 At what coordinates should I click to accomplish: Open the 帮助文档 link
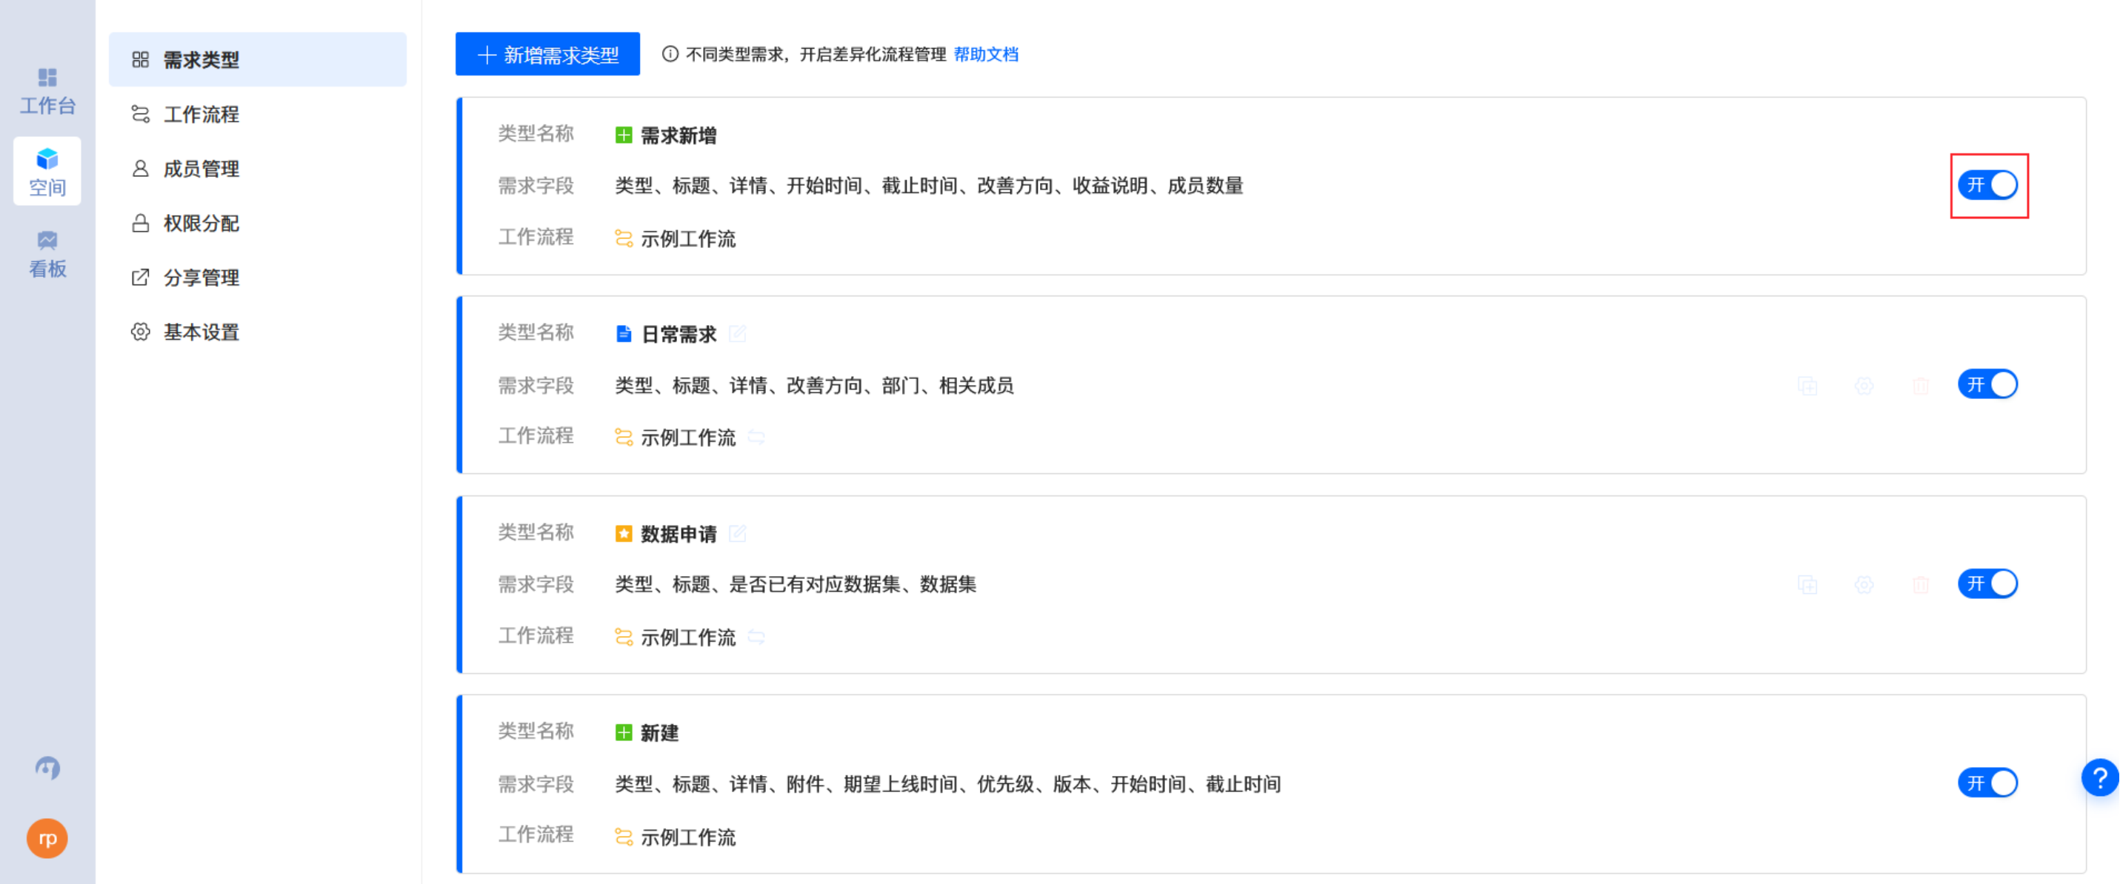(x=986, y=54)
